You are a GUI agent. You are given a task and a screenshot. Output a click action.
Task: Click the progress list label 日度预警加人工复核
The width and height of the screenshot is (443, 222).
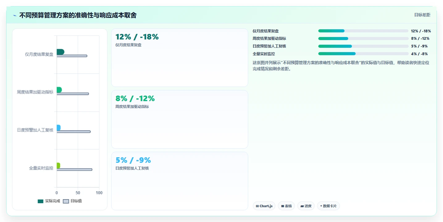(x=269, y=46)
